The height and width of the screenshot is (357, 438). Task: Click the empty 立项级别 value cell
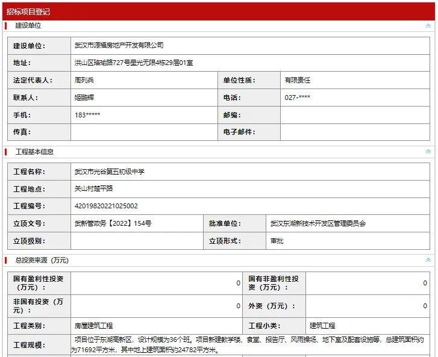(137, 241)
